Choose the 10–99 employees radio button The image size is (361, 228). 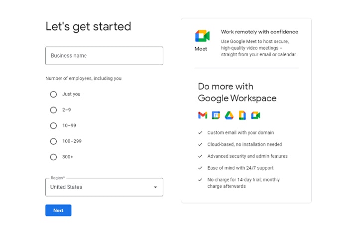click(53, 125)
